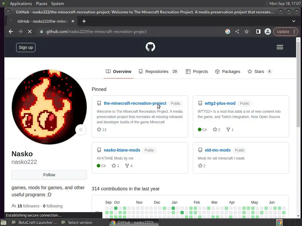Toggle the browser side panel icon
The width and height of the screenshot is (302, 226).
pos(258,31)
